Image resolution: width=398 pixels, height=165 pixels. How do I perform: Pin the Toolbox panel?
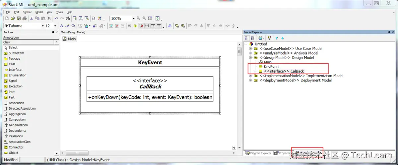pos(53,32)
